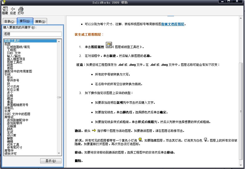This screenshot has width=245, height=169.
Task: Select 形位公差 index entry
Action: (13, 89)
